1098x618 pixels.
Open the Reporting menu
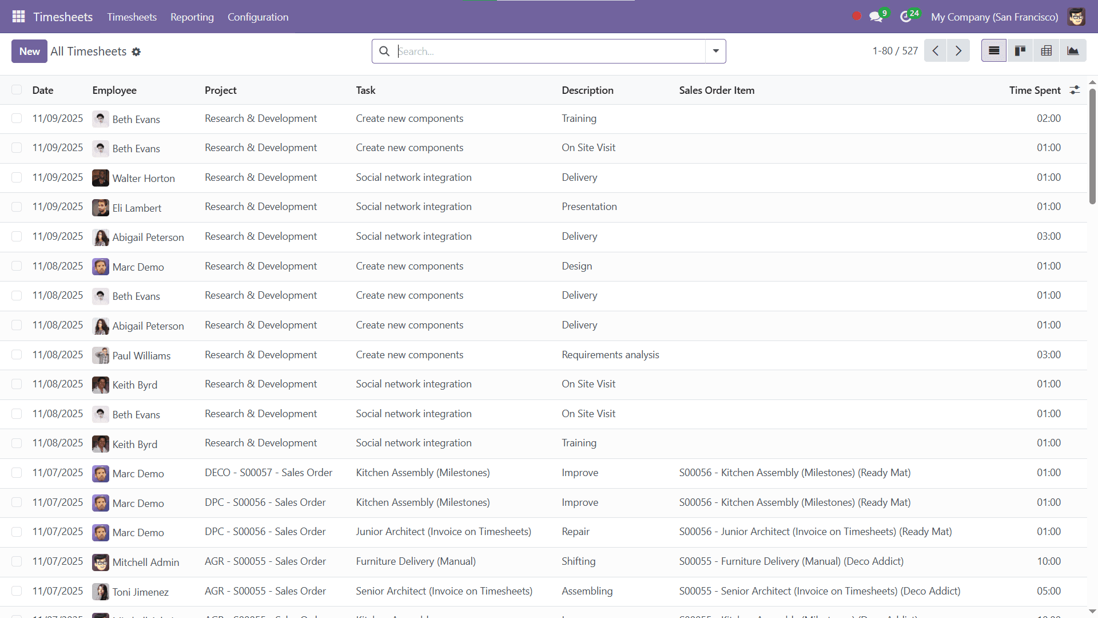pos(192,17)
